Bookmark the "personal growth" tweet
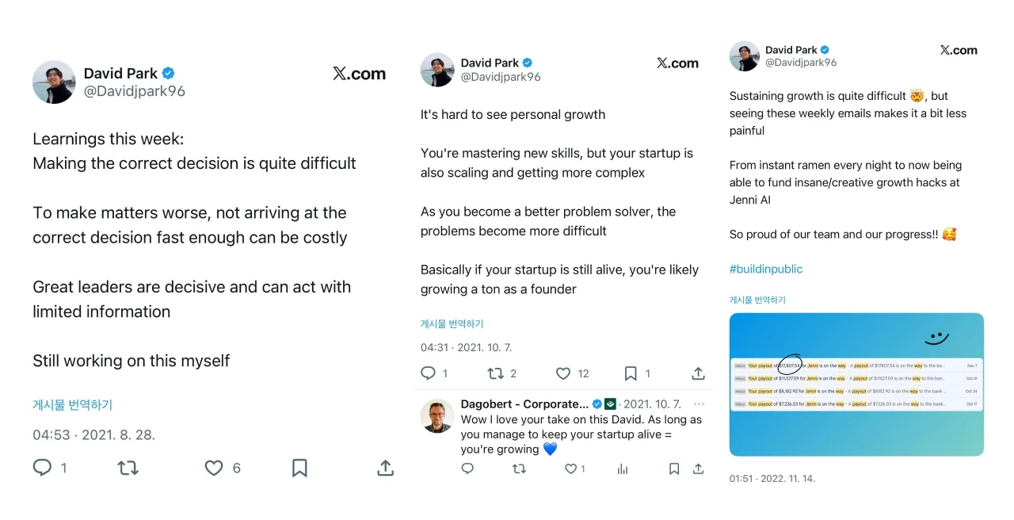The image size is (1014, 520). [631, 373]
